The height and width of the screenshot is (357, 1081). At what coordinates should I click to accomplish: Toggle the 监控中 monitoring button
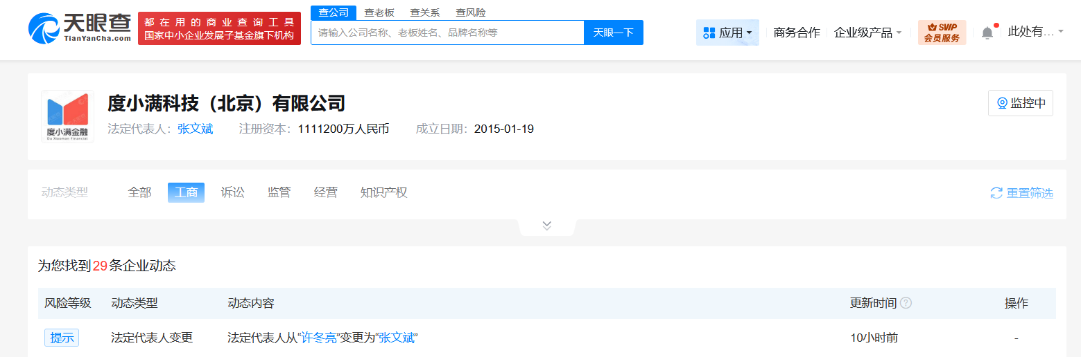(1021, 103)
